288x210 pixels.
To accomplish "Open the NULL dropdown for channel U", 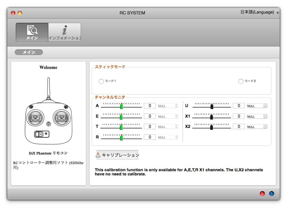I will tap(257, 106).
